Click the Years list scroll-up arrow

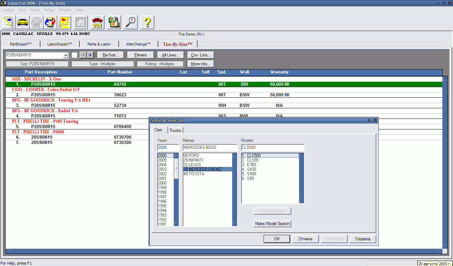click(x=176, y=156)
